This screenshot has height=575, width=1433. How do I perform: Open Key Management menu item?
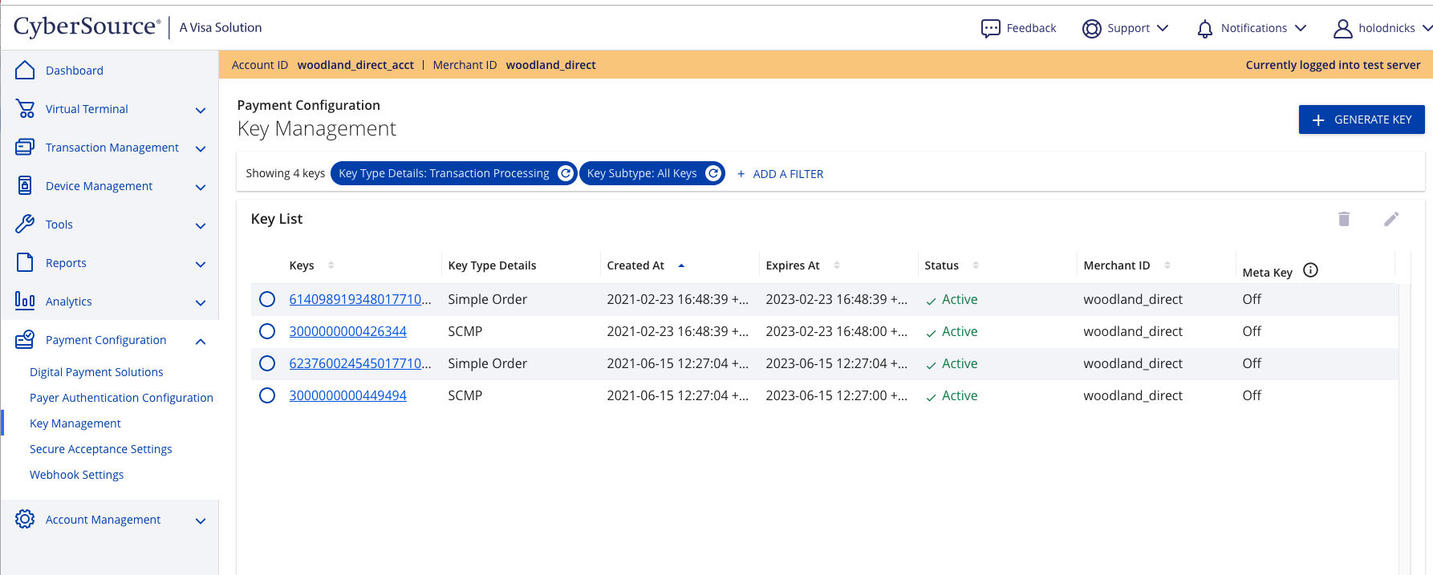click(x=75, y=423)
